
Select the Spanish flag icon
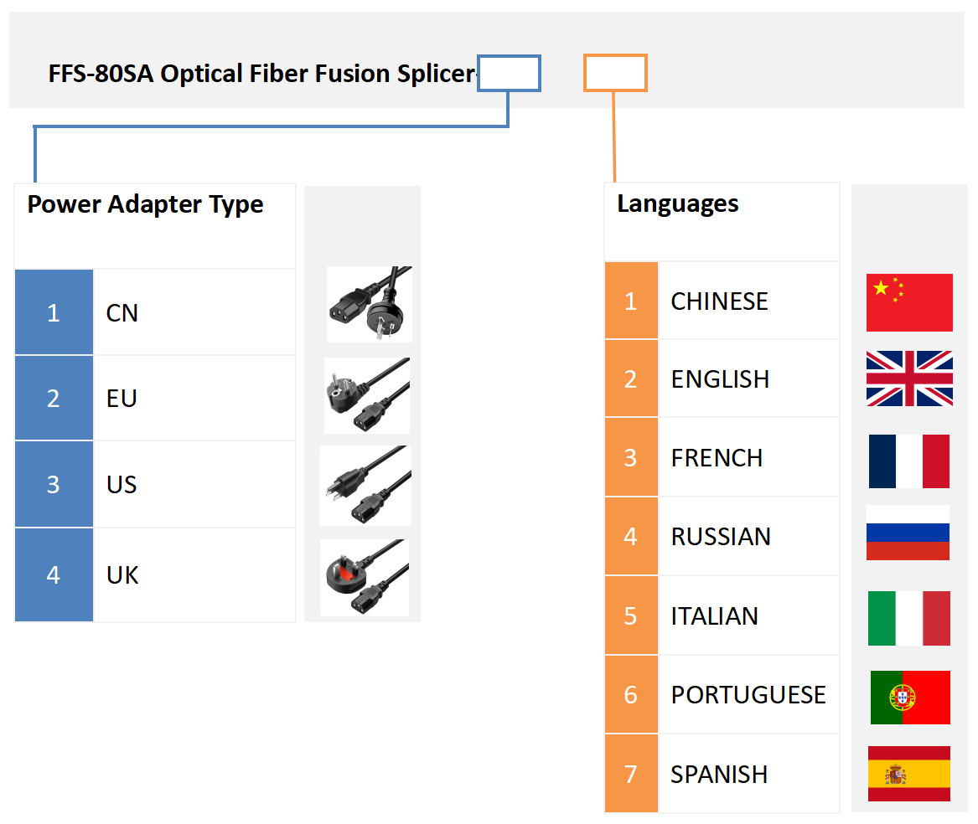(909, 774)
